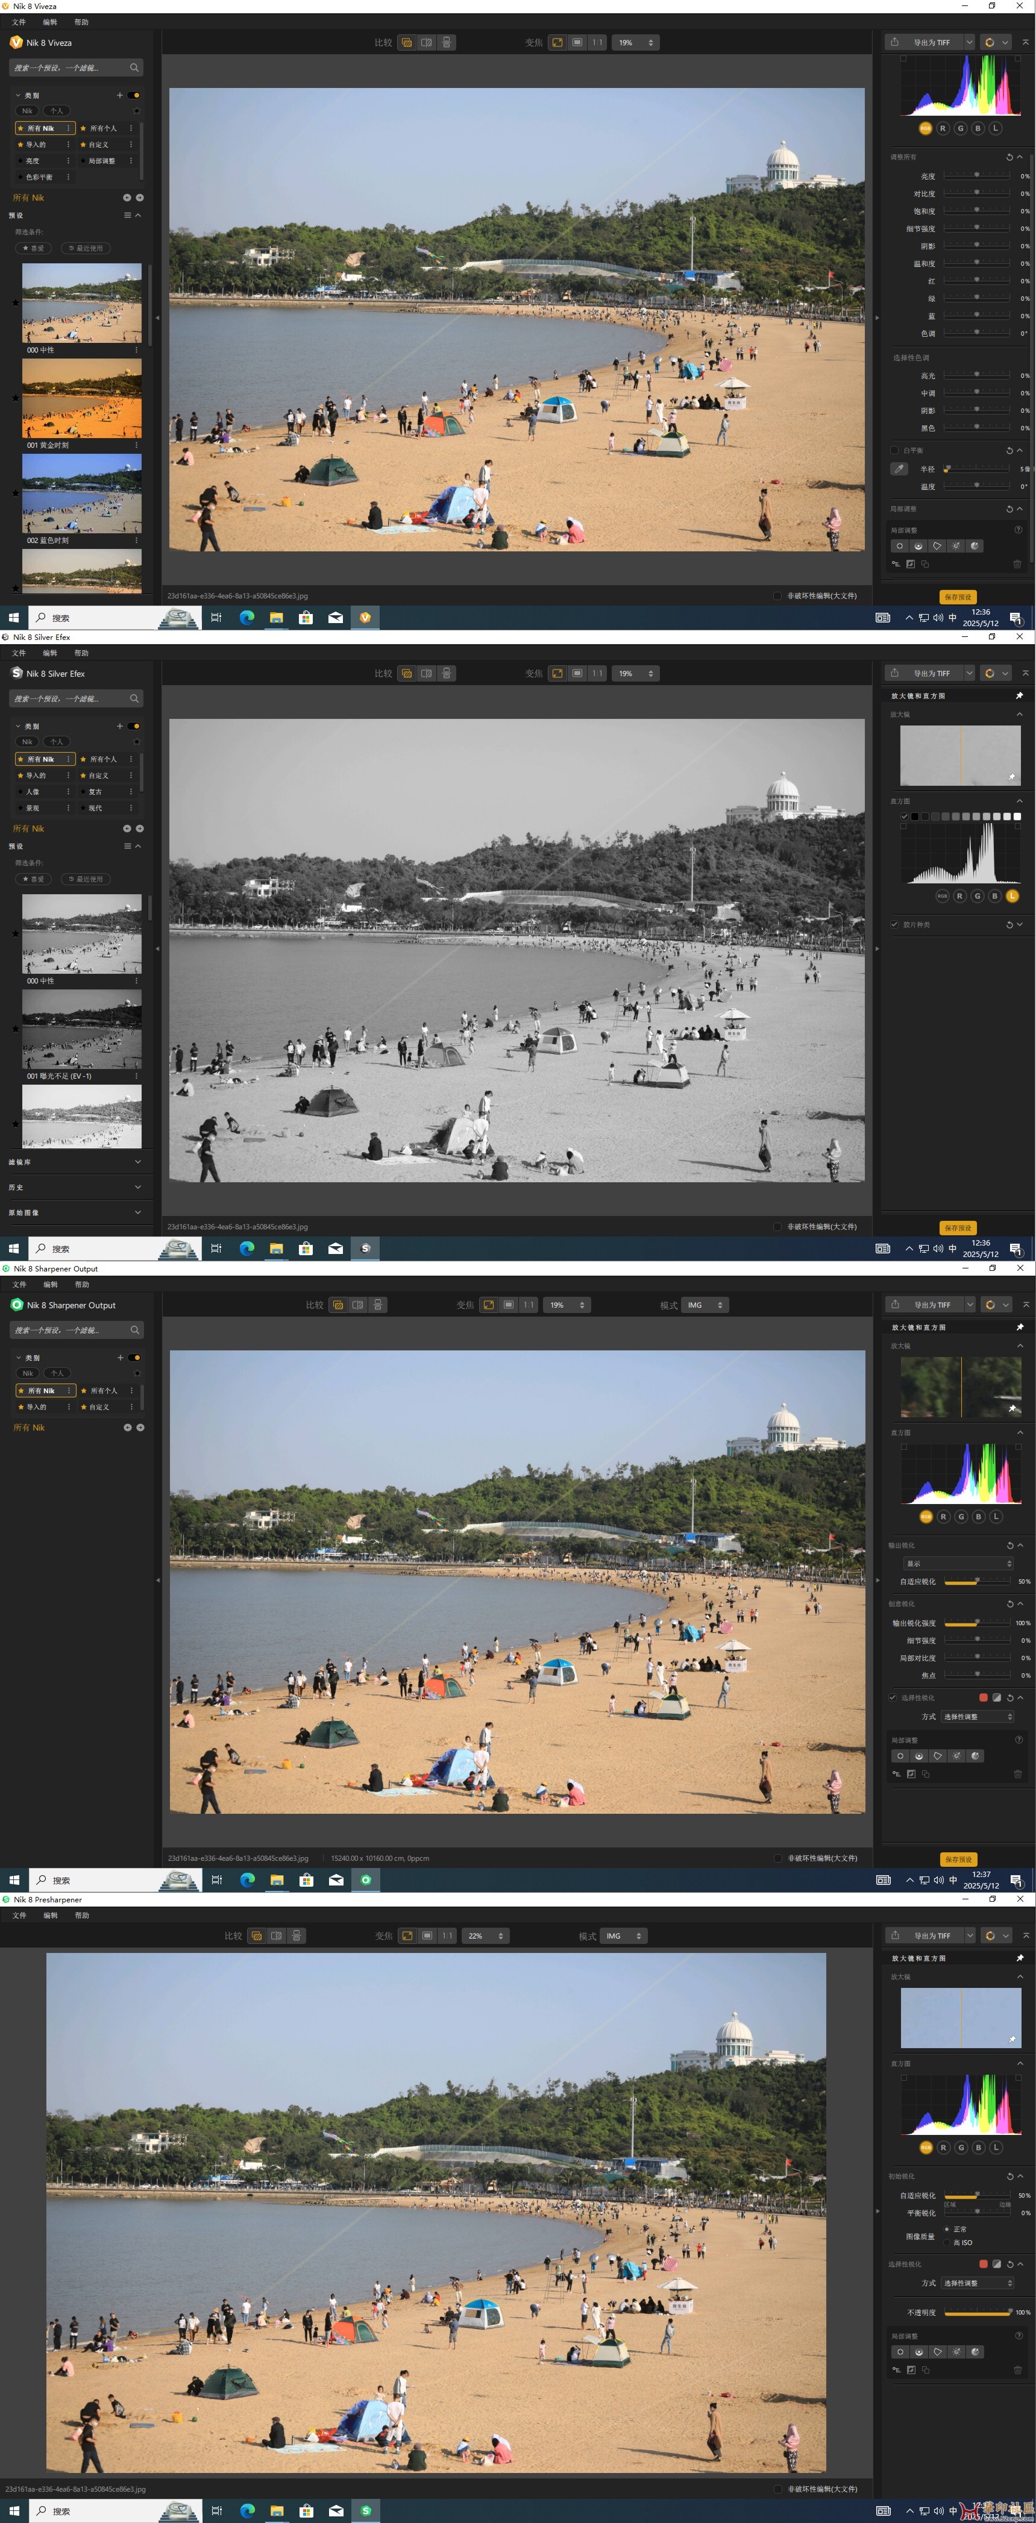Toggle the yellow category switch in Viveza
Image resolution: width=1036 pixels, height=2523 pixels.
click(x=134, y=95)
